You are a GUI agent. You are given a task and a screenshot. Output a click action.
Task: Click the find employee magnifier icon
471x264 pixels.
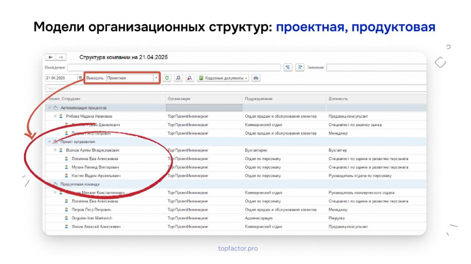pyautogui.click(x=178, y=78)
